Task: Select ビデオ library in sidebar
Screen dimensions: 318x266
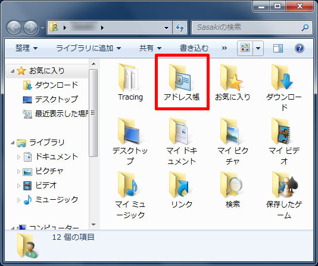Action: [x=40, y=185]
